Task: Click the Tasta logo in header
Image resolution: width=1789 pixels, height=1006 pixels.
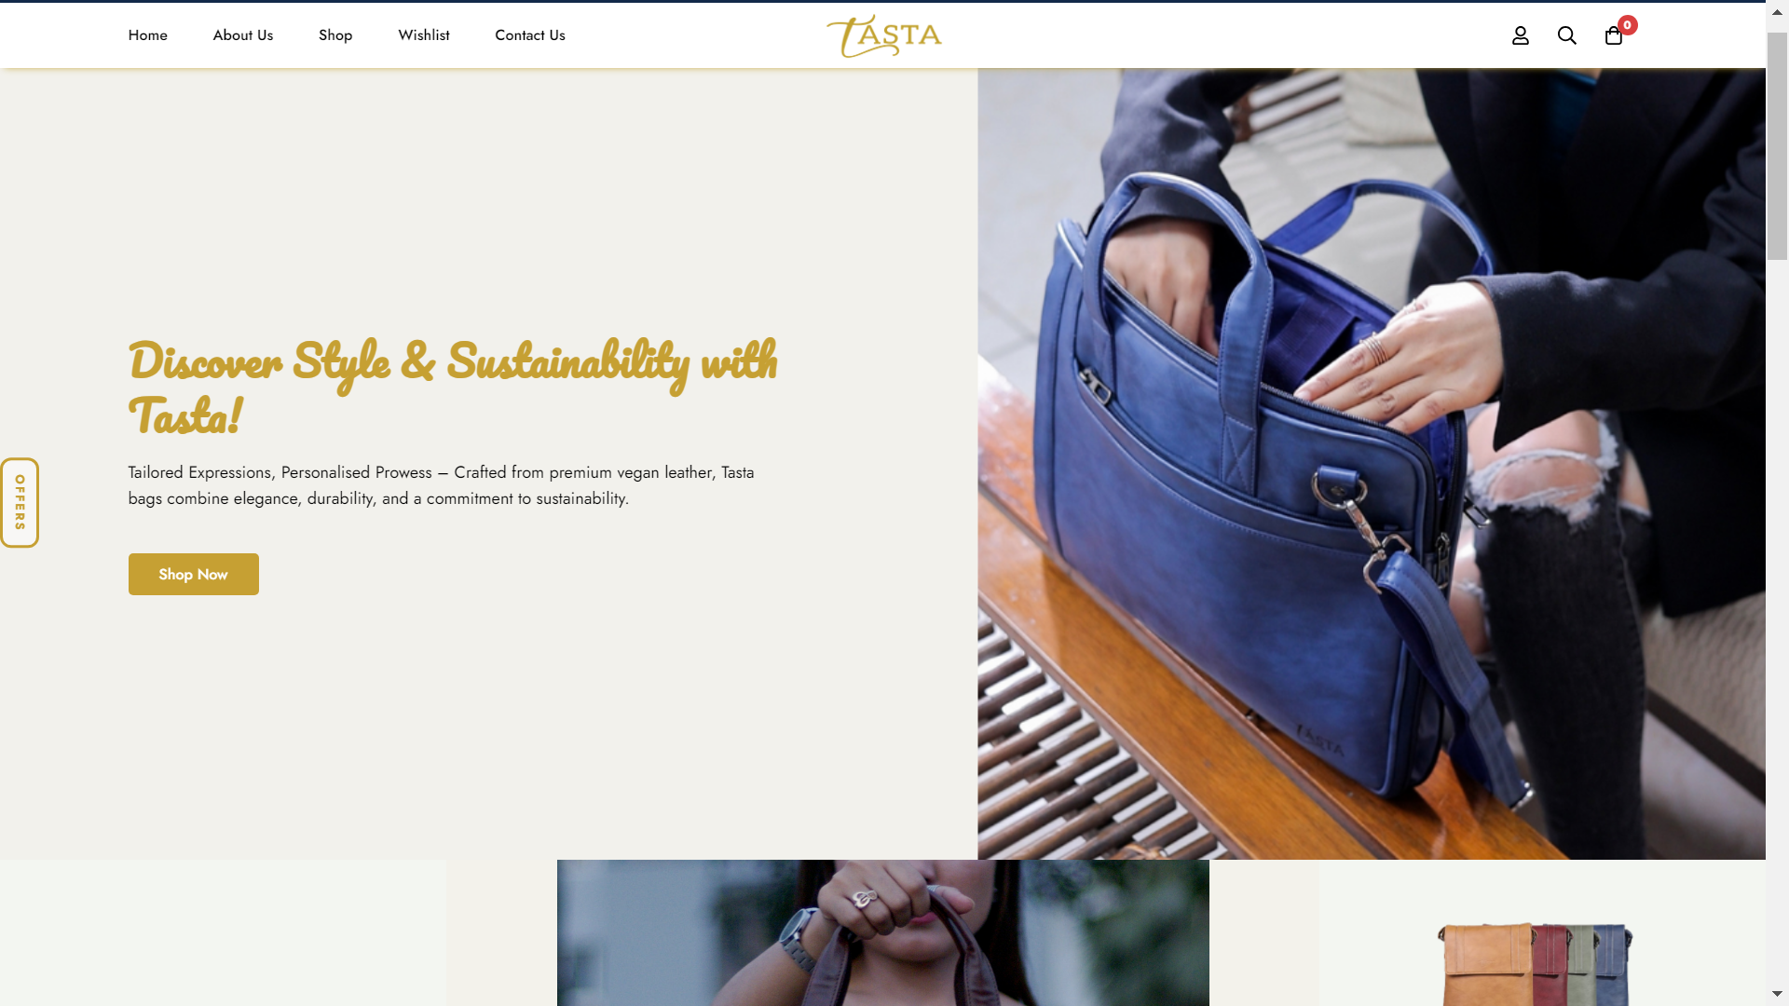Action: coord(883,35)
